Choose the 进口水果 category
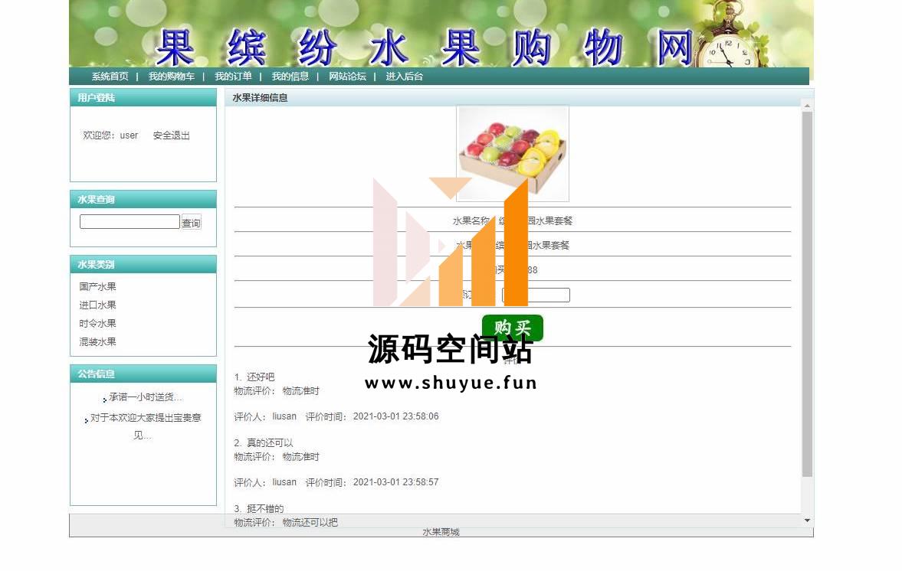The height and width of the screenshot is (571, 902). point(98,305)
